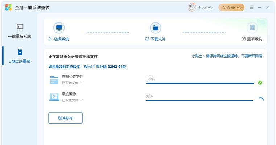276x145 pixels.
Task: Click the 99% percentage label
Action: point(149,96)
